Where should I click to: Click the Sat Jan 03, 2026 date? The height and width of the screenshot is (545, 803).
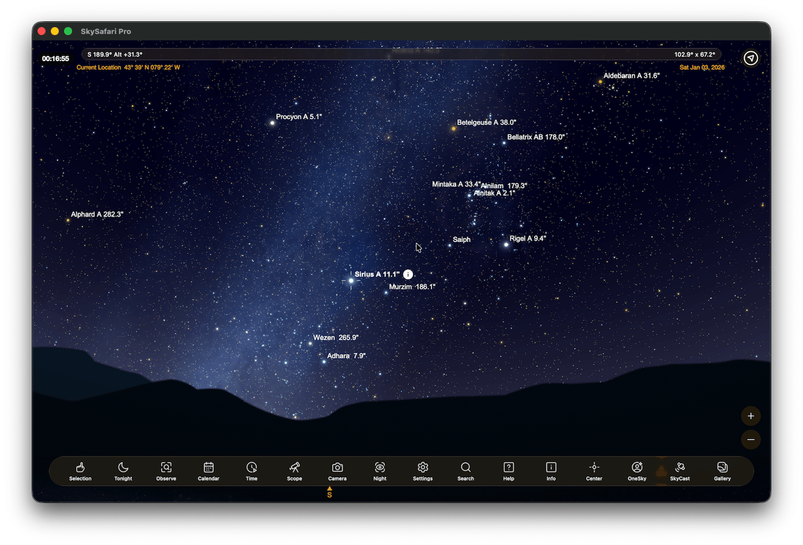click(702, 67)
